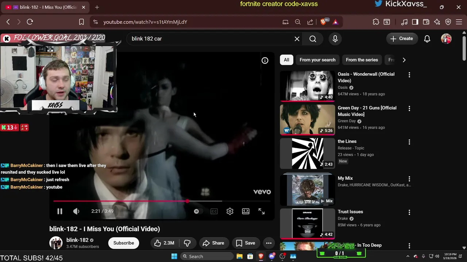Open Oasis Wonderwall video thumbnail
The height and width of the screenshot is (262, 467).
307,86
